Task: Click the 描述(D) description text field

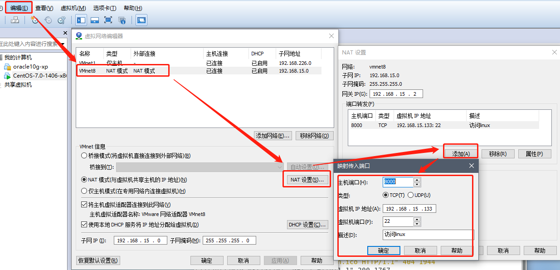Action: (428, 235)
